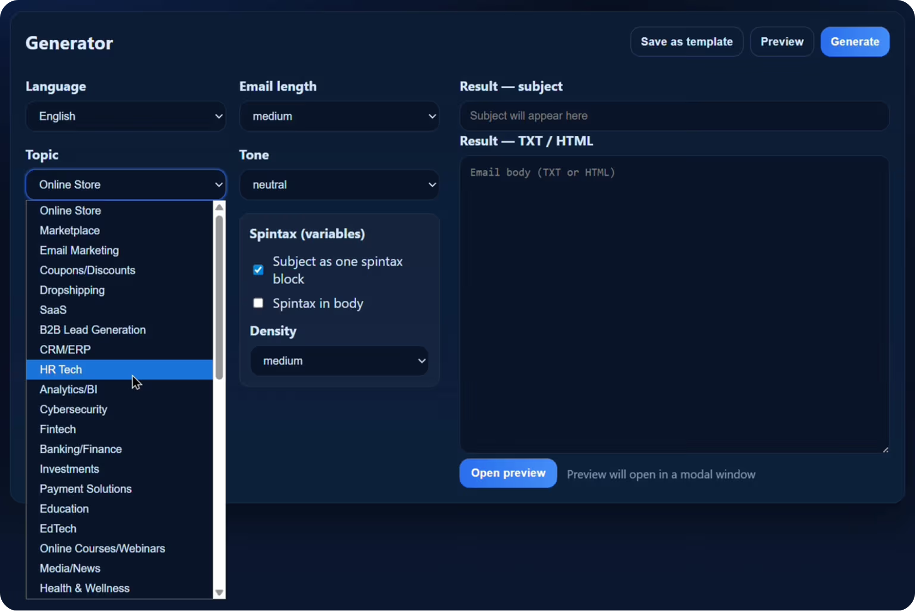The height and width of the screenshot is (611, 915).
Task: Click the topic list scrollbar thumb
Action: 219,297
